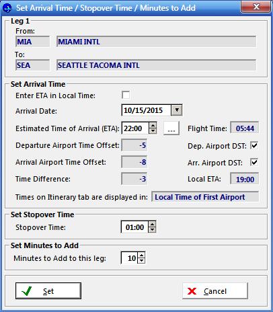Screen dimensions: 273x312
Task: Click the Arrival Date text 10/15/2015
Action: (x=143, y=110)
